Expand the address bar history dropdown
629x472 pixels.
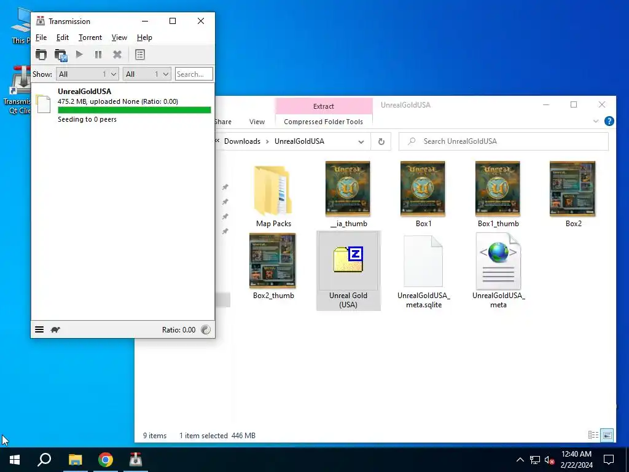[361, 142]
